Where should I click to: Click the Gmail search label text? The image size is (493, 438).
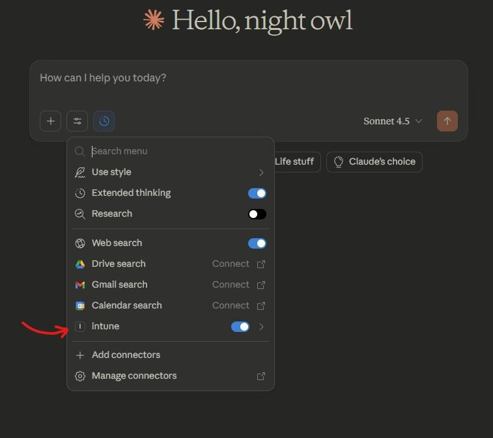[x=119, y=284]
